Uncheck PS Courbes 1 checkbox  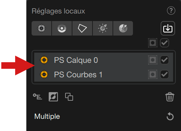click(165, 74)
